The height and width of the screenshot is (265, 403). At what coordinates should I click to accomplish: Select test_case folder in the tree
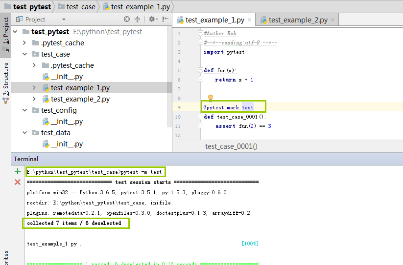(55, 54)
